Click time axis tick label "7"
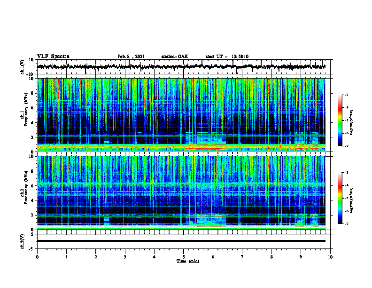372x288 pixels. tap(242, 257)
